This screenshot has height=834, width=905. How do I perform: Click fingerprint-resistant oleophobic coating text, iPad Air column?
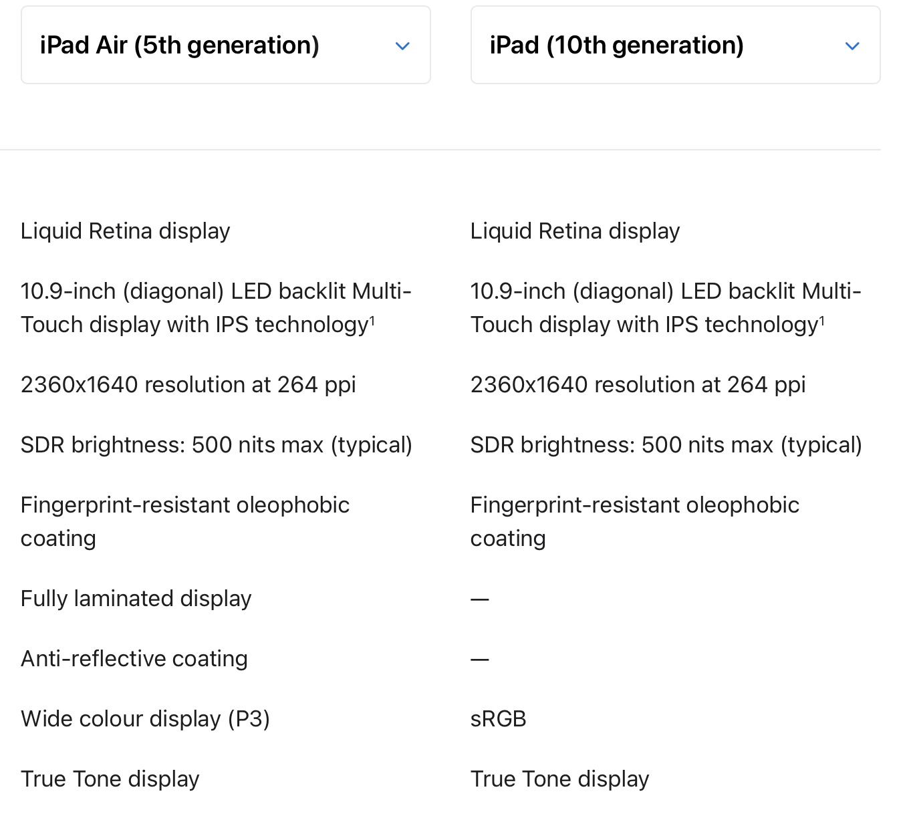pos(185,522)
